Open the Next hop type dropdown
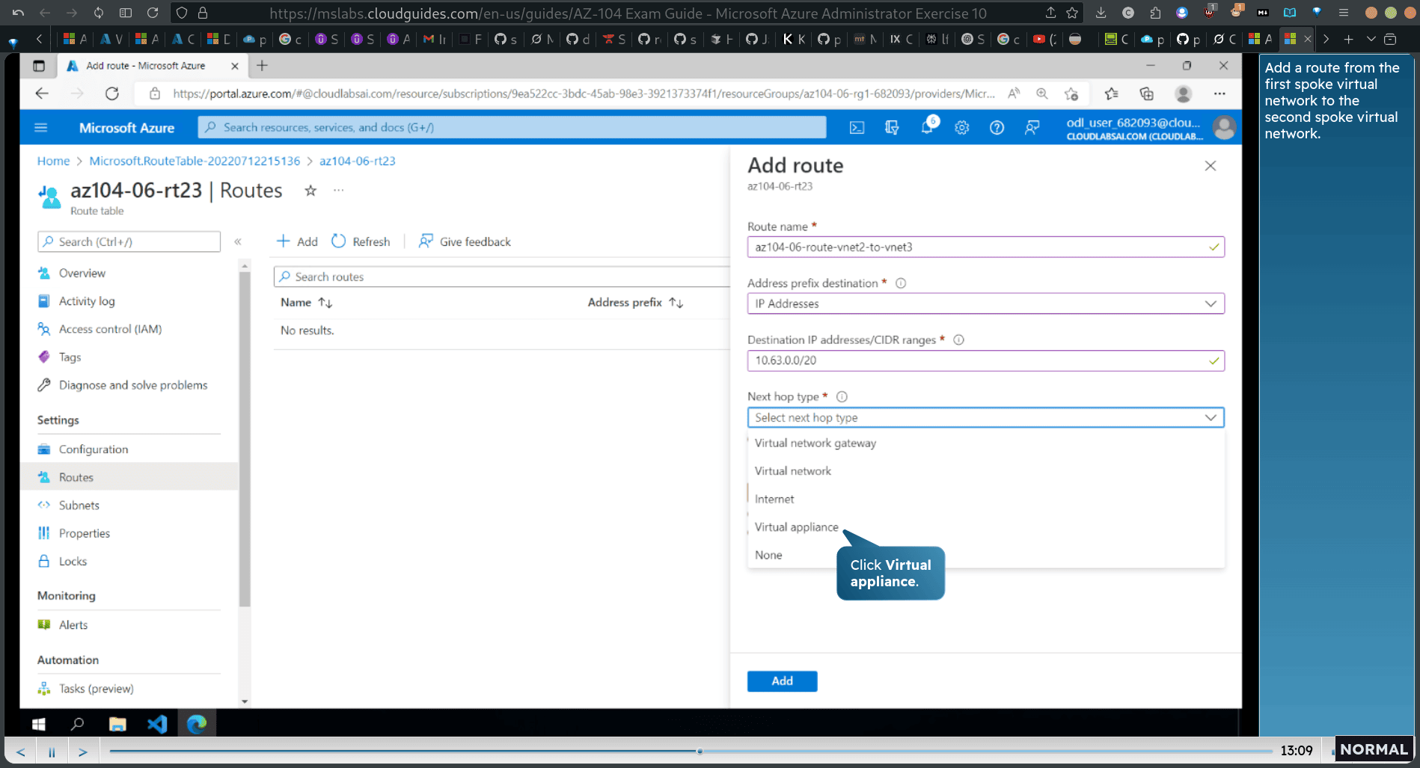1420x768 pixels. click(x=985, y=417)
